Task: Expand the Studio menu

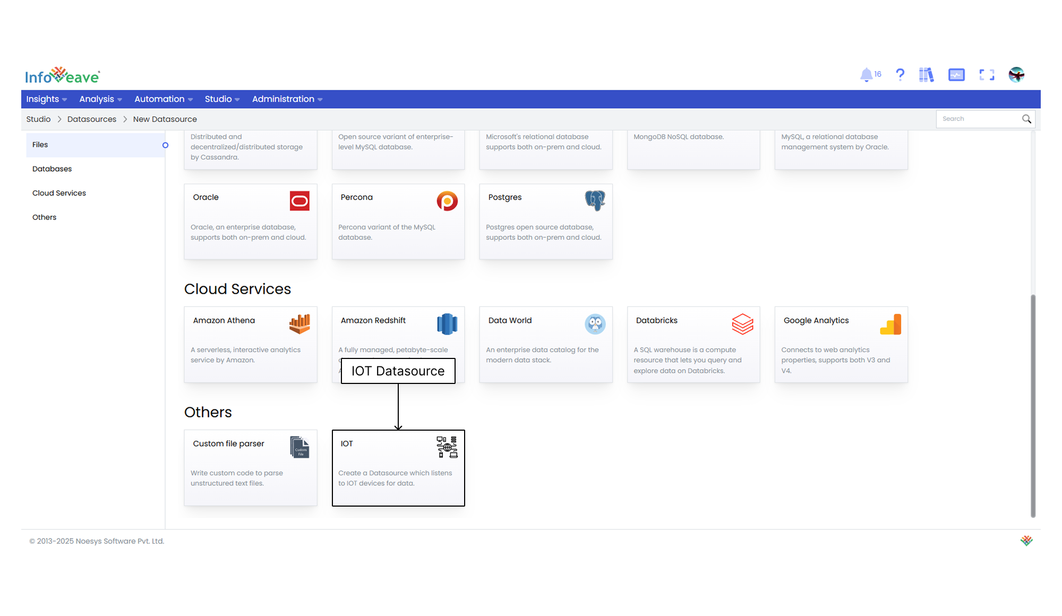Action: coord(222,99)
